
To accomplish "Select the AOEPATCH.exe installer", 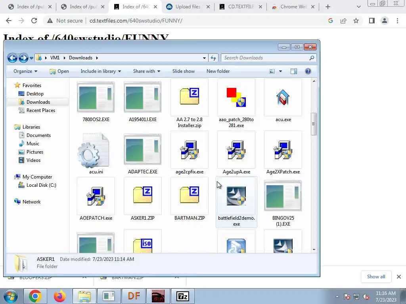I will point(96,196).
